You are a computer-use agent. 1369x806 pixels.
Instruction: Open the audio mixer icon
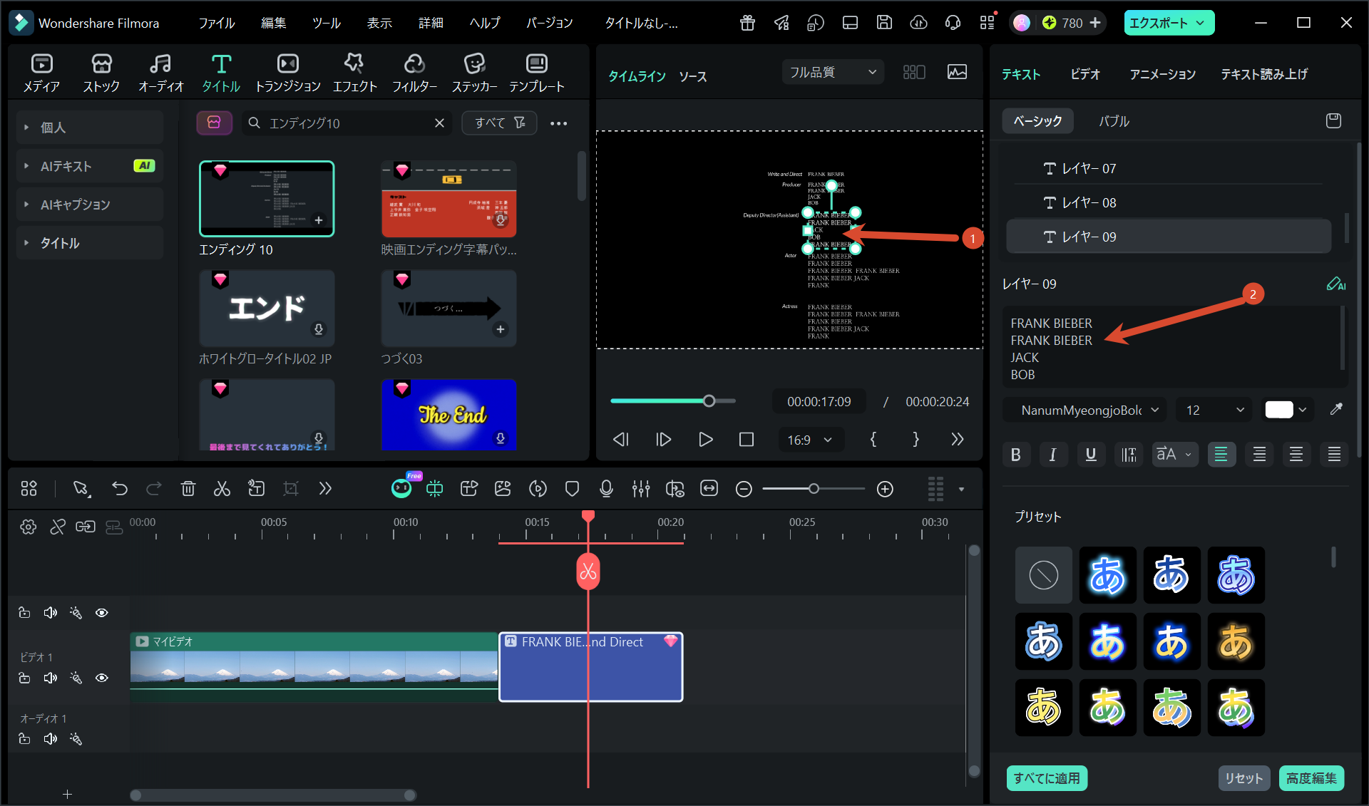[640, 489]
